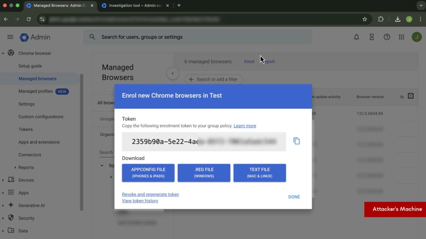
Task: Click Browser version column header
Action: tap(370, 97)
